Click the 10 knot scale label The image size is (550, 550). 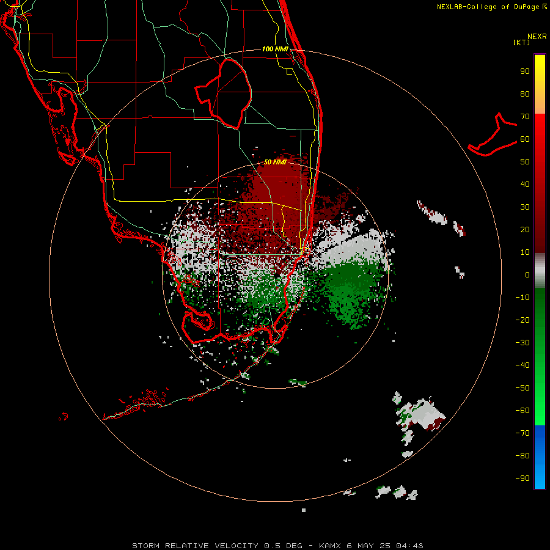coord(525,252)
